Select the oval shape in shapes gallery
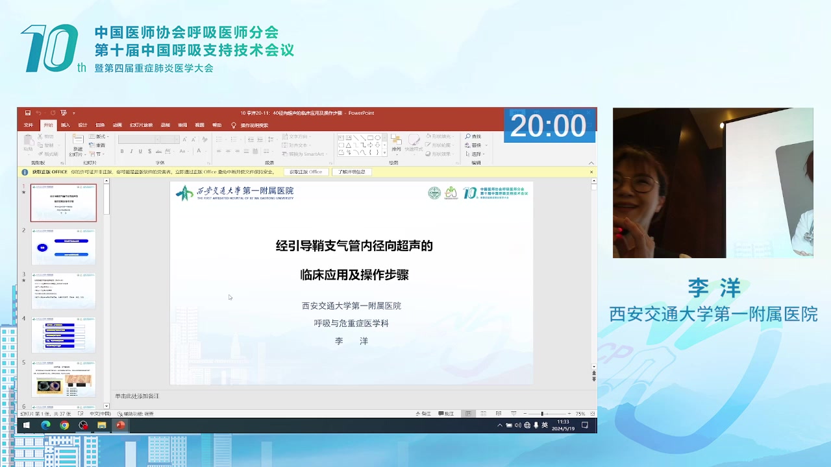Viewport: 831px width, 467px height. click(x=377, y=138)
